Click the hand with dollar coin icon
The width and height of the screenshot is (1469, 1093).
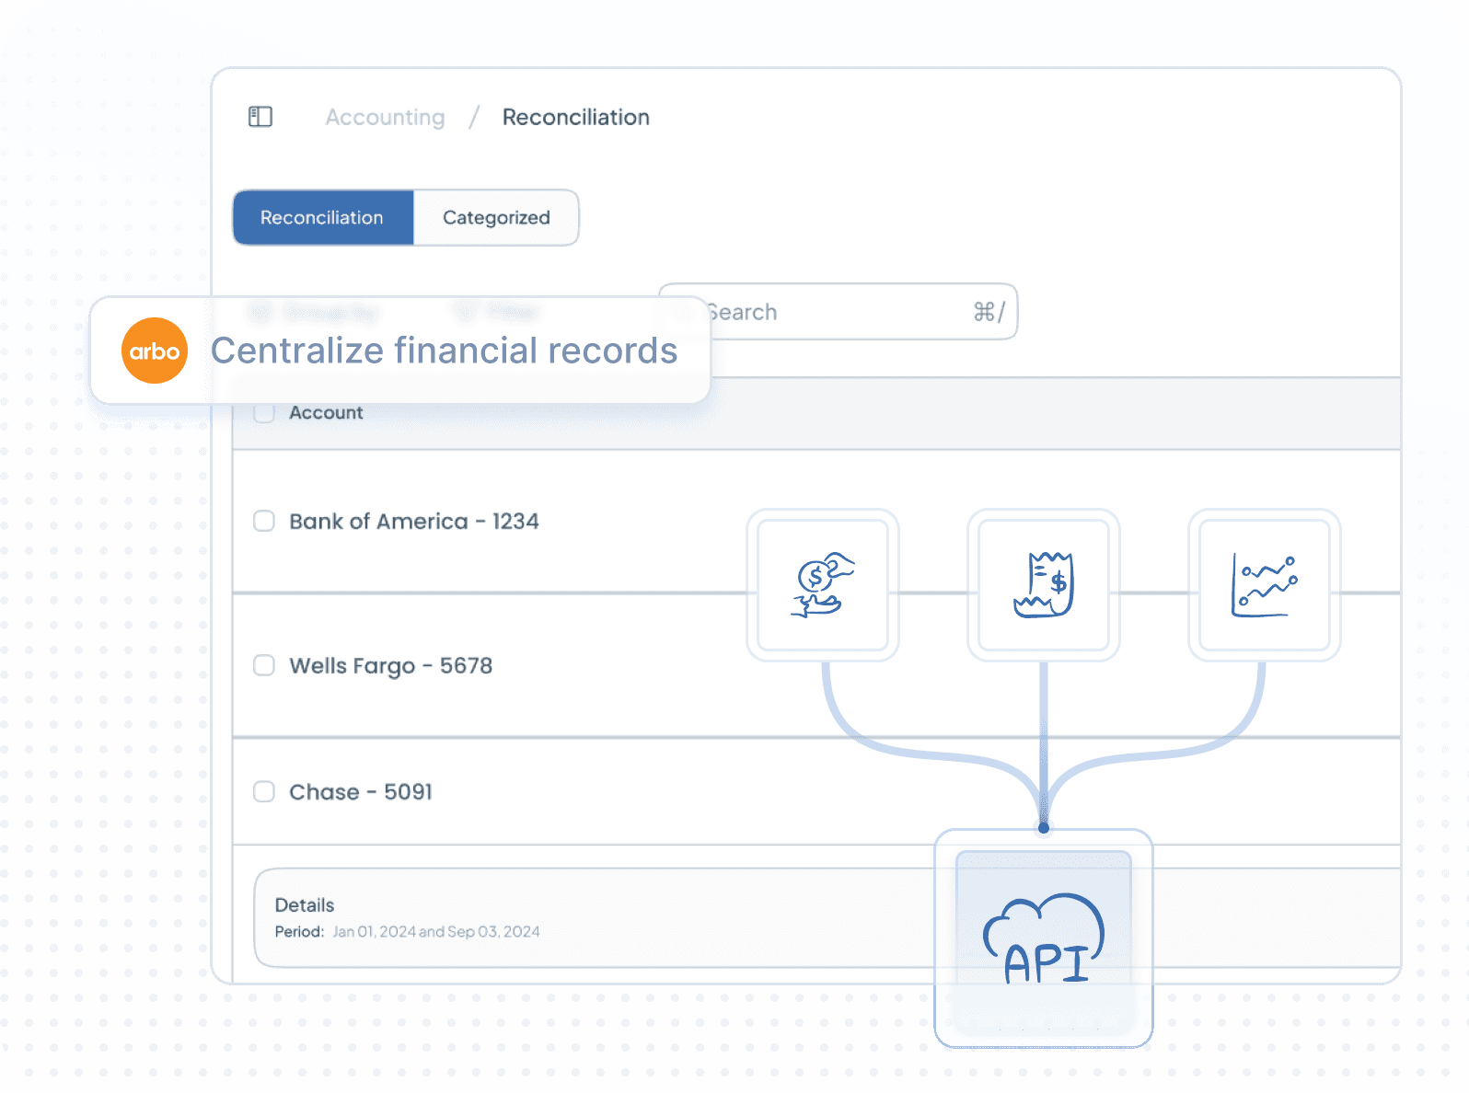(823, 585)
